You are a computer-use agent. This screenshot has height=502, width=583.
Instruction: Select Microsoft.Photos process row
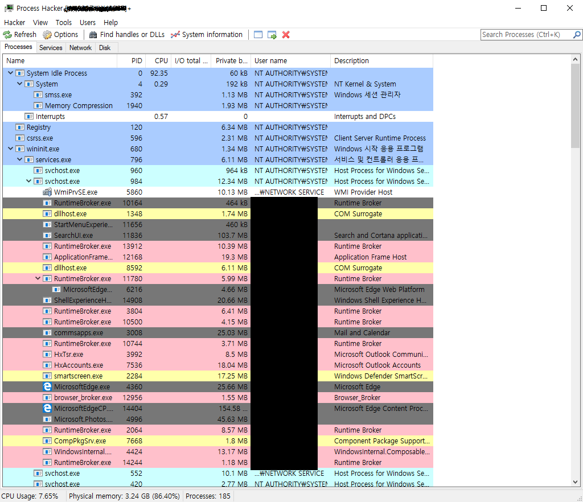click(218, 419)
